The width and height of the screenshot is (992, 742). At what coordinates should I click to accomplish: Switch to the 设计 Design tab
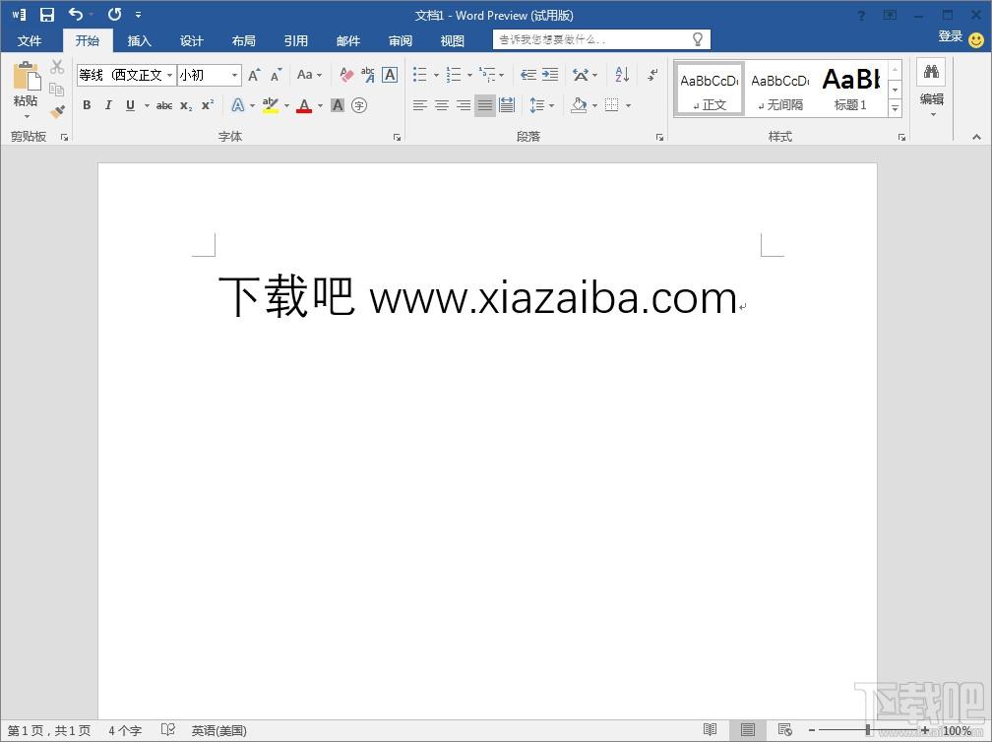pos(191,41)
